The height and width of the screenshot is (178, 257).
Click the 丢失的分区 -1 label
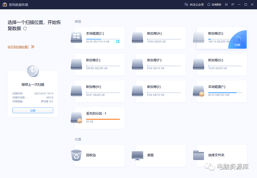(96, 113)
